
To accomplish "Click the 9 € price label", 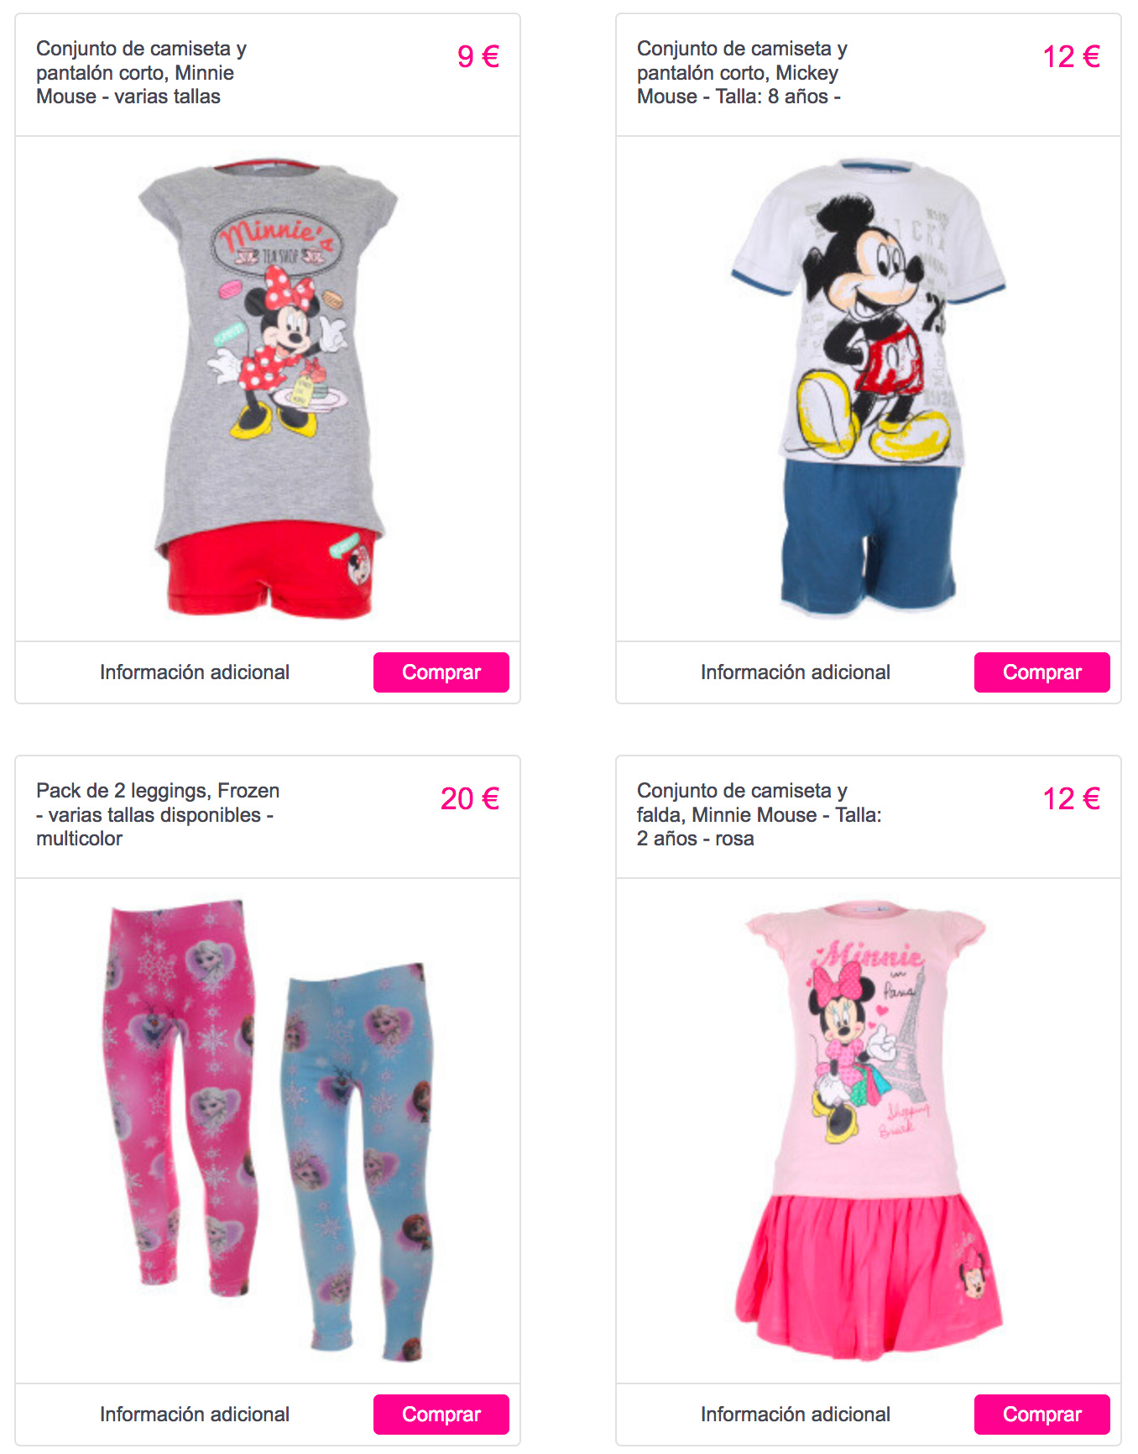I will click(478, 56).
